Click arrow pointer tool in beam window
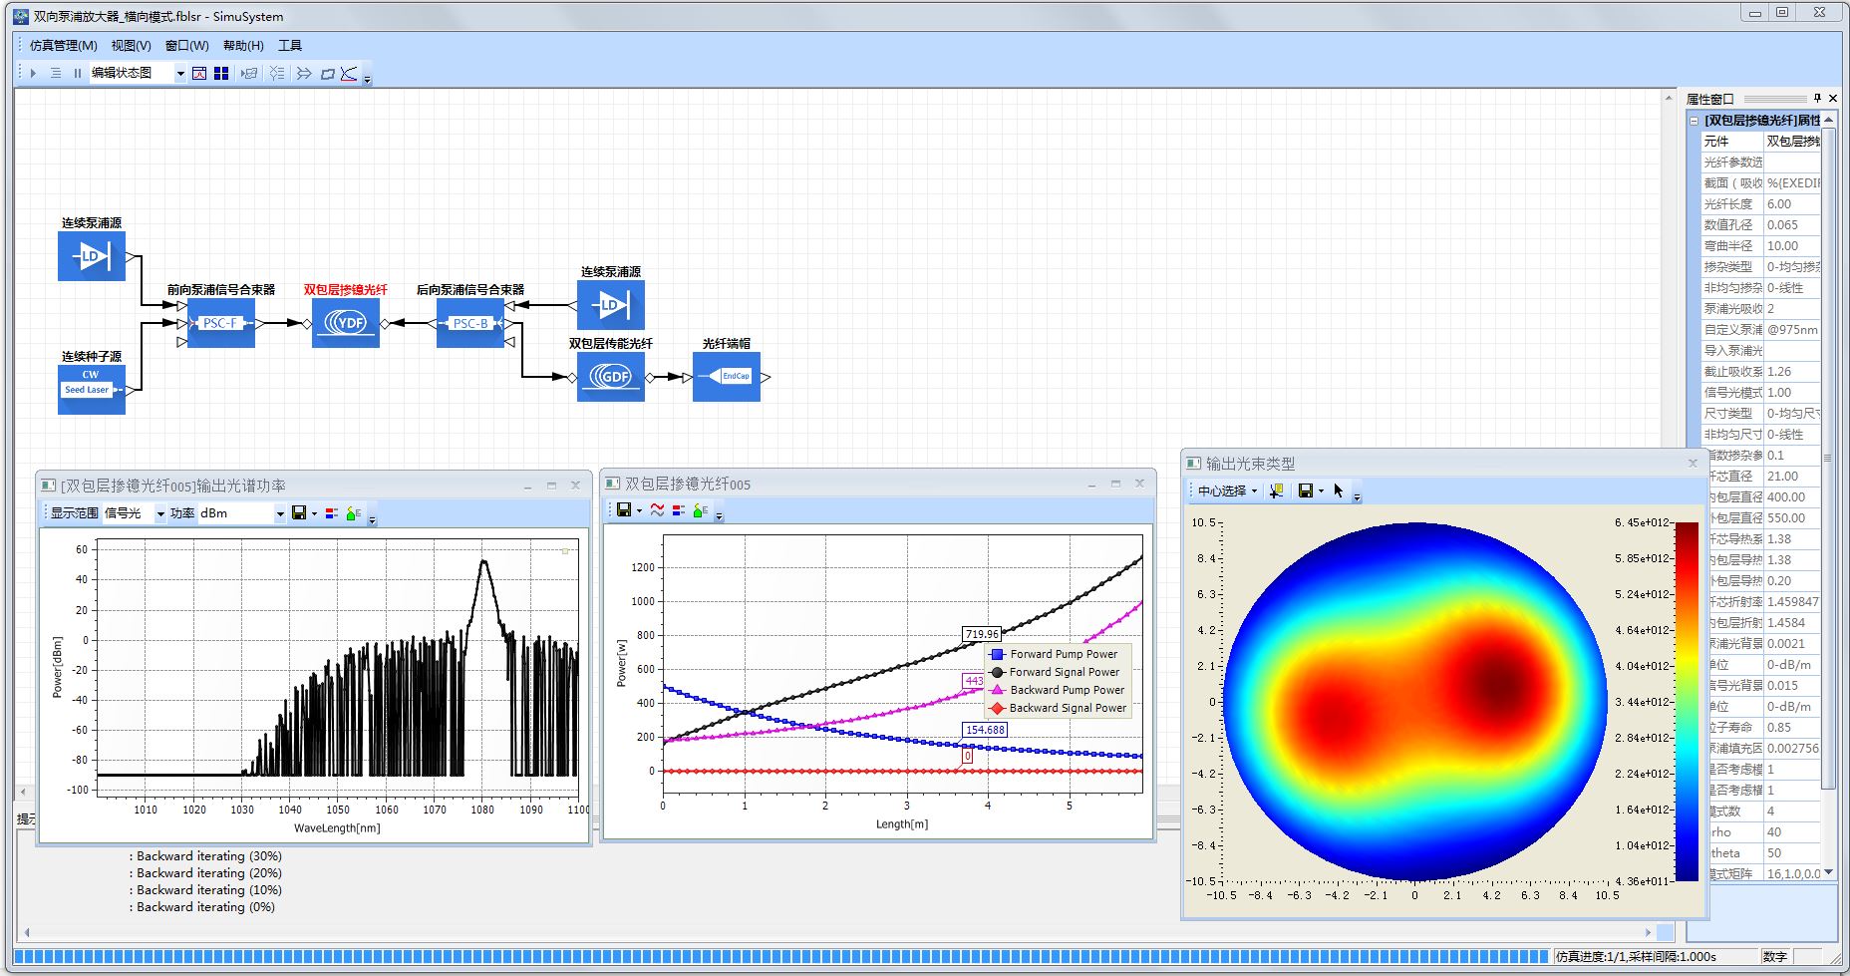Image resolution: width=1850 pixels, height=976 pixels. coord(1338,490)
